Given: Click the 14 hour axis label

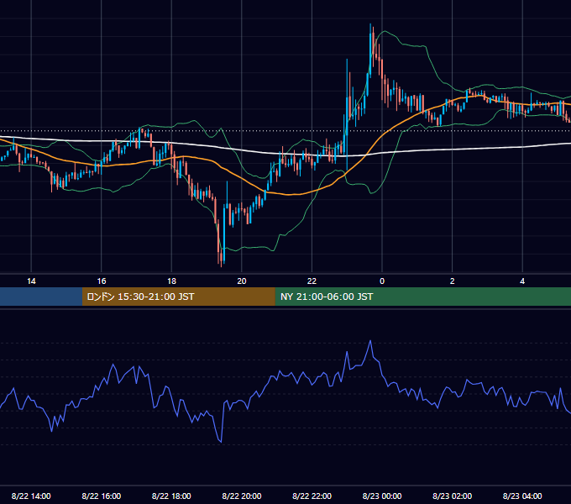Looking at the screenshot, I should pyautogui.click(x=31, y=281).
